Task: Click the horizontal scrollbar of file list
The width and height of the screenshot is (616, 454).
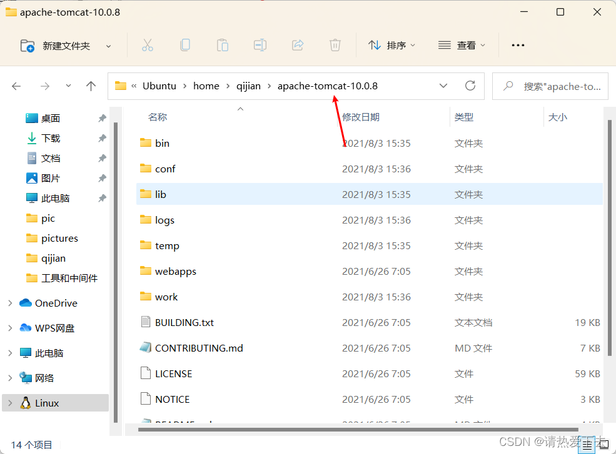Action: coord(358,429)
